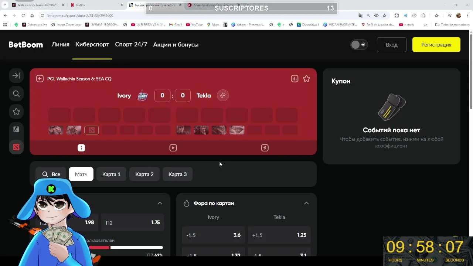473x266 pixels.
Task: Open favorites star in the left sidebar
Action: 16,112
